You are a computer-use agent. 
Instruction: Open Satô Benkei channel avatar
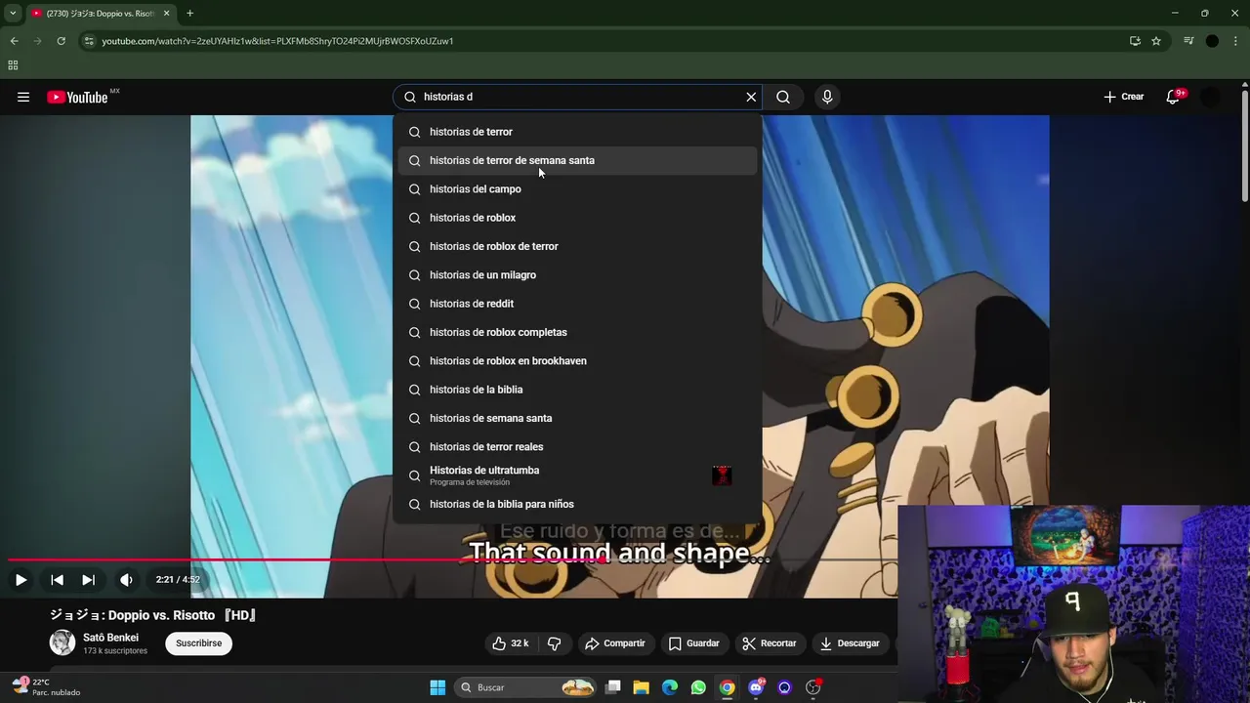coord(62,642)
